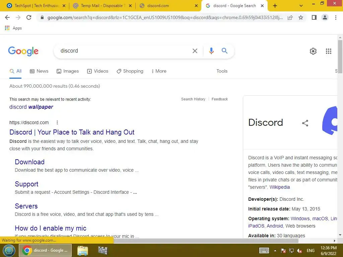
Task: Open Discord Your Place to Talk result
Action: (72, 132)
